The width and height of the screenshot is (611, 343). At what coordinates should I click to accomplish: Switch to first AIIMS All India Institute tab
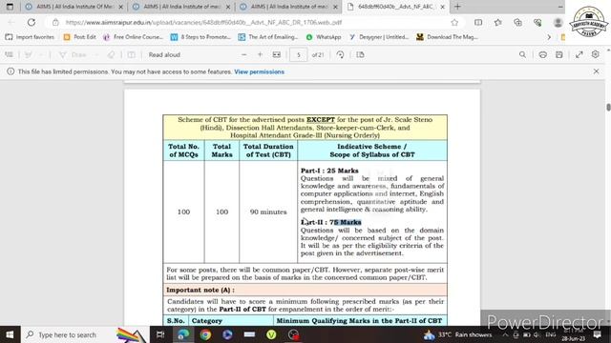(74, 7)
